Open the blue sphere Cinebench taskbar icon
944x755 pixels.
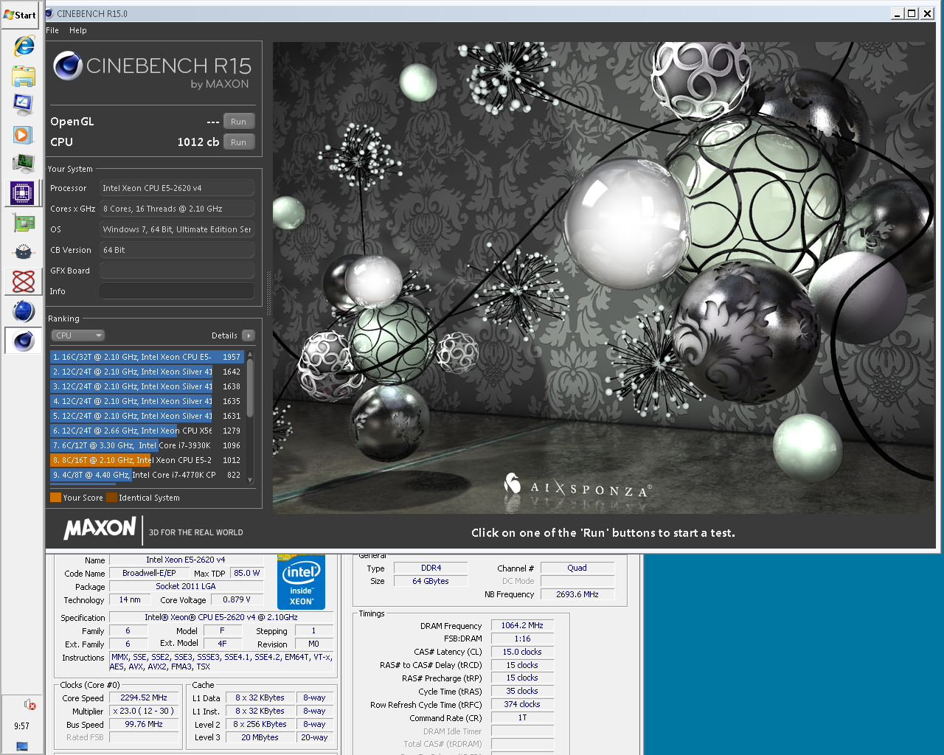(x=24, y=311)
